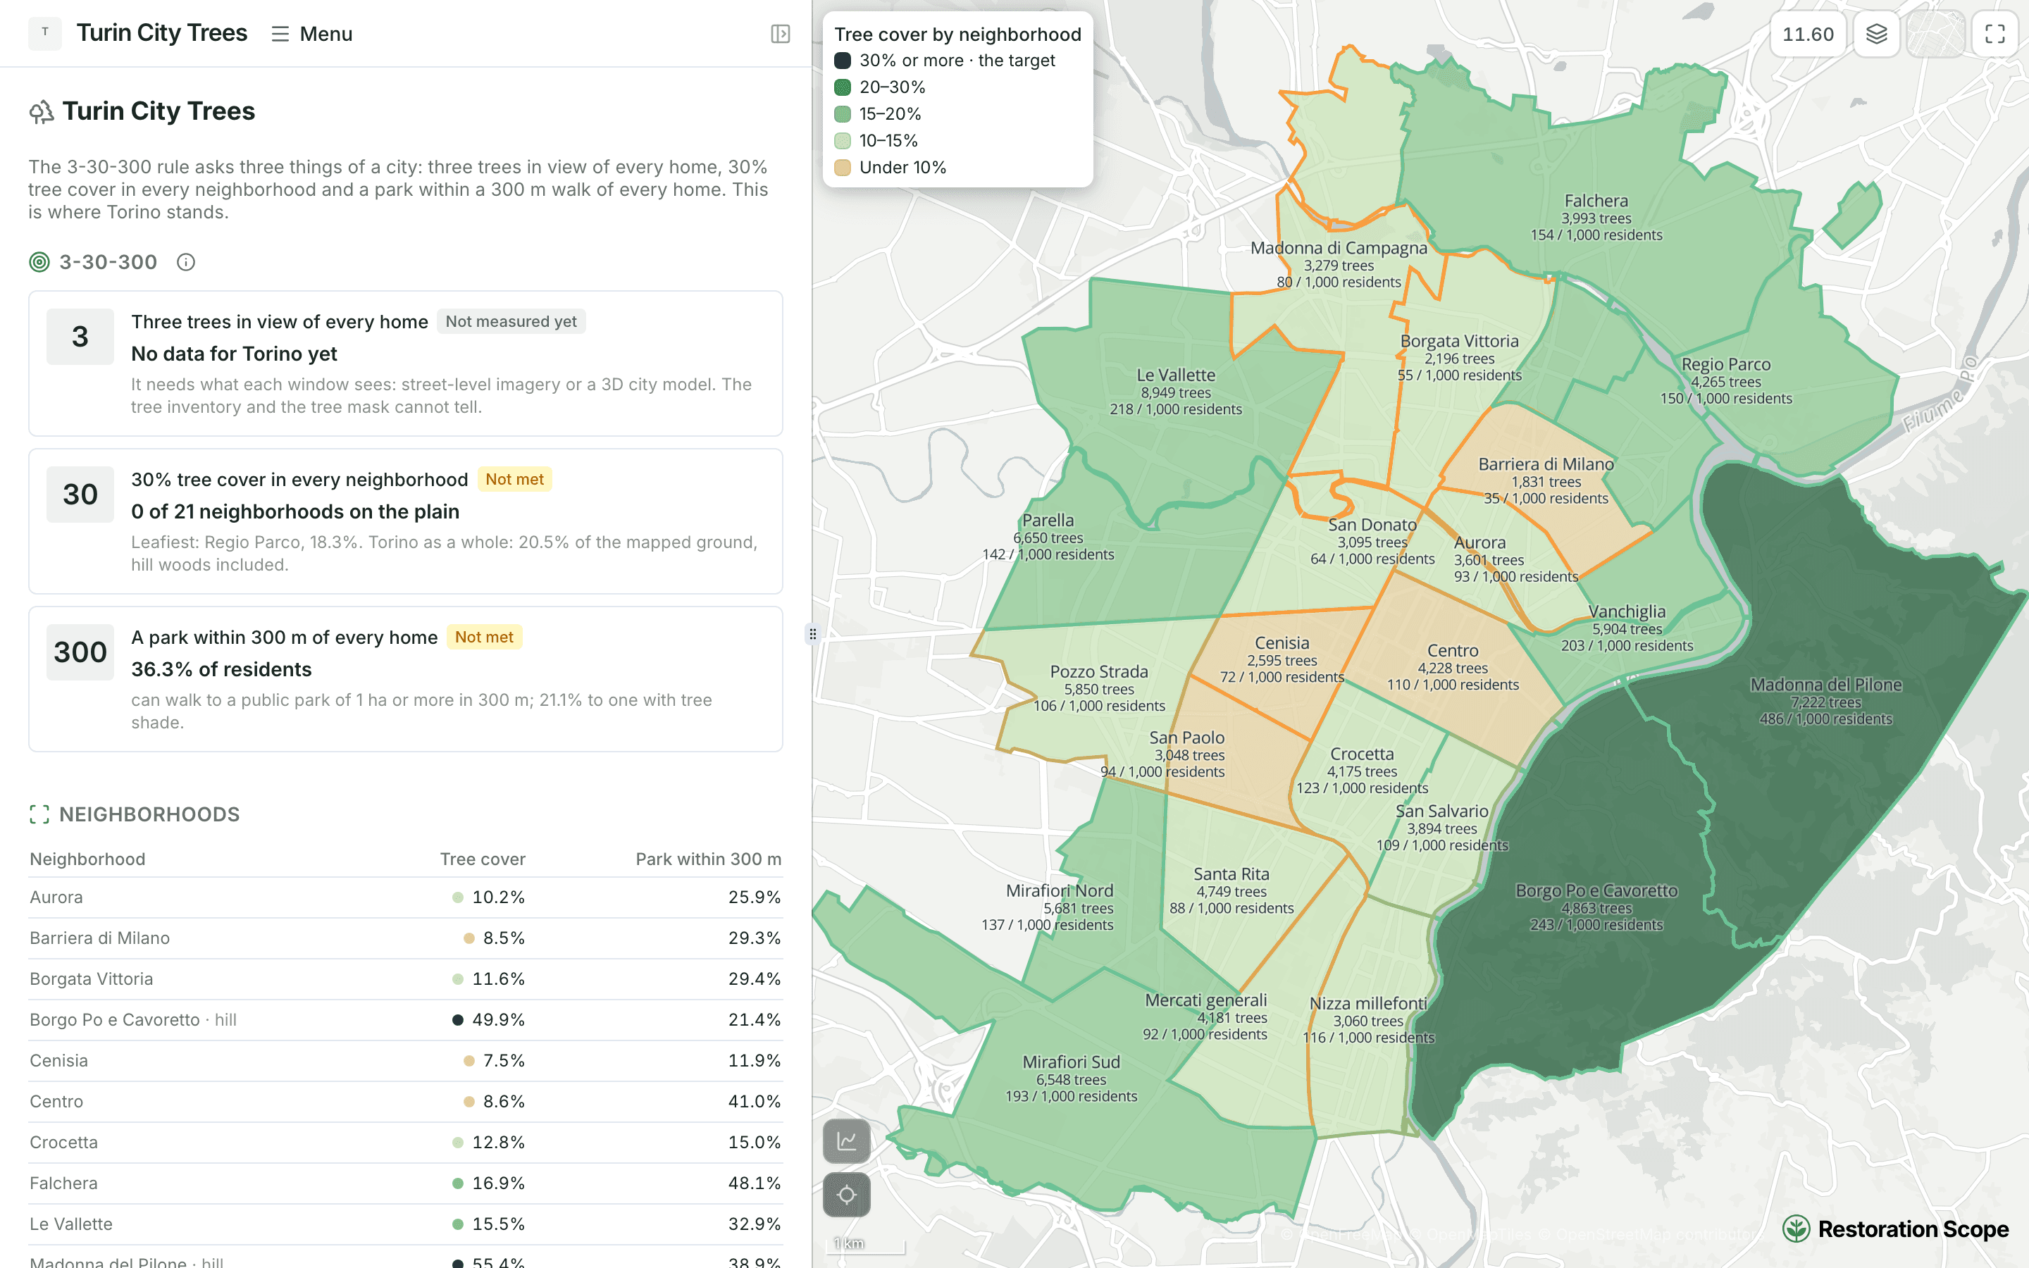Screen dimensions: 2029x1268
Task: Click the tree icon beside Turin City Trees heading
Action: click(41, 111)
